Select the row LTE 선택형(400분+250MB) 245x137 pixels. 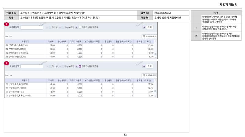(x=79, y=57)
